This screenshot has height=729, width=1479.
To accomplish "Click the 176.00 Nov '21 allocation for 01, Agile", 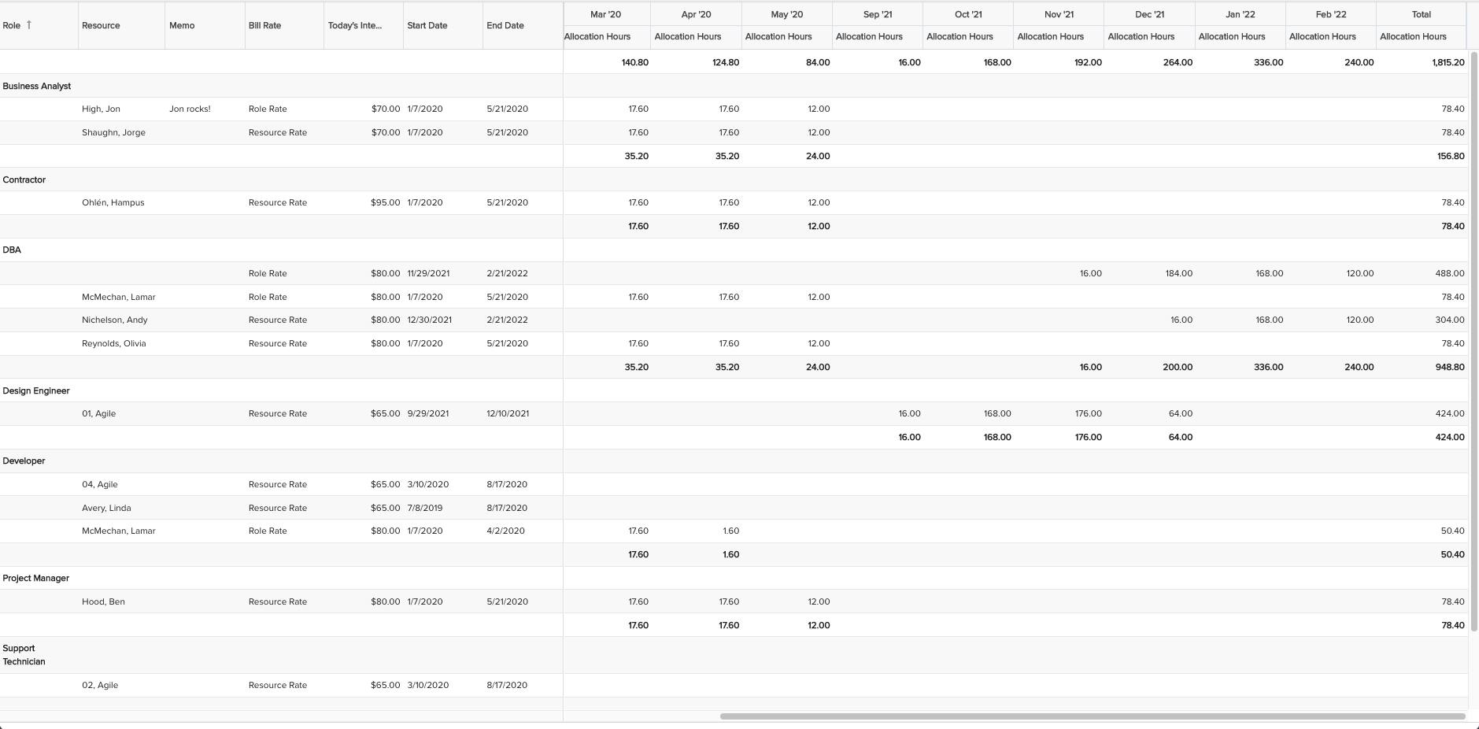I will (x=1089, y=413).
